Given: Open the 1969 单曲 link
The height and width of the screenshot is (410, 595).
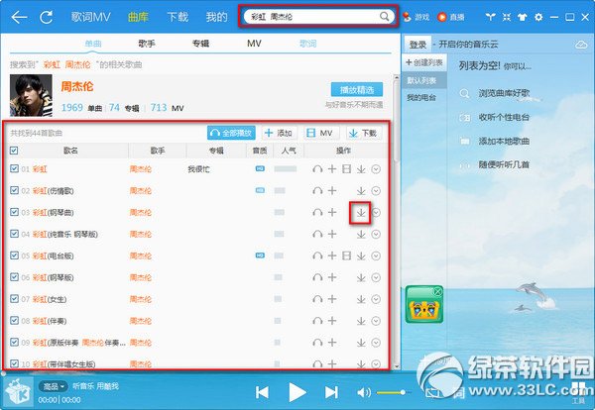Looking at the screenshot, I should click(x=81, y=108).
